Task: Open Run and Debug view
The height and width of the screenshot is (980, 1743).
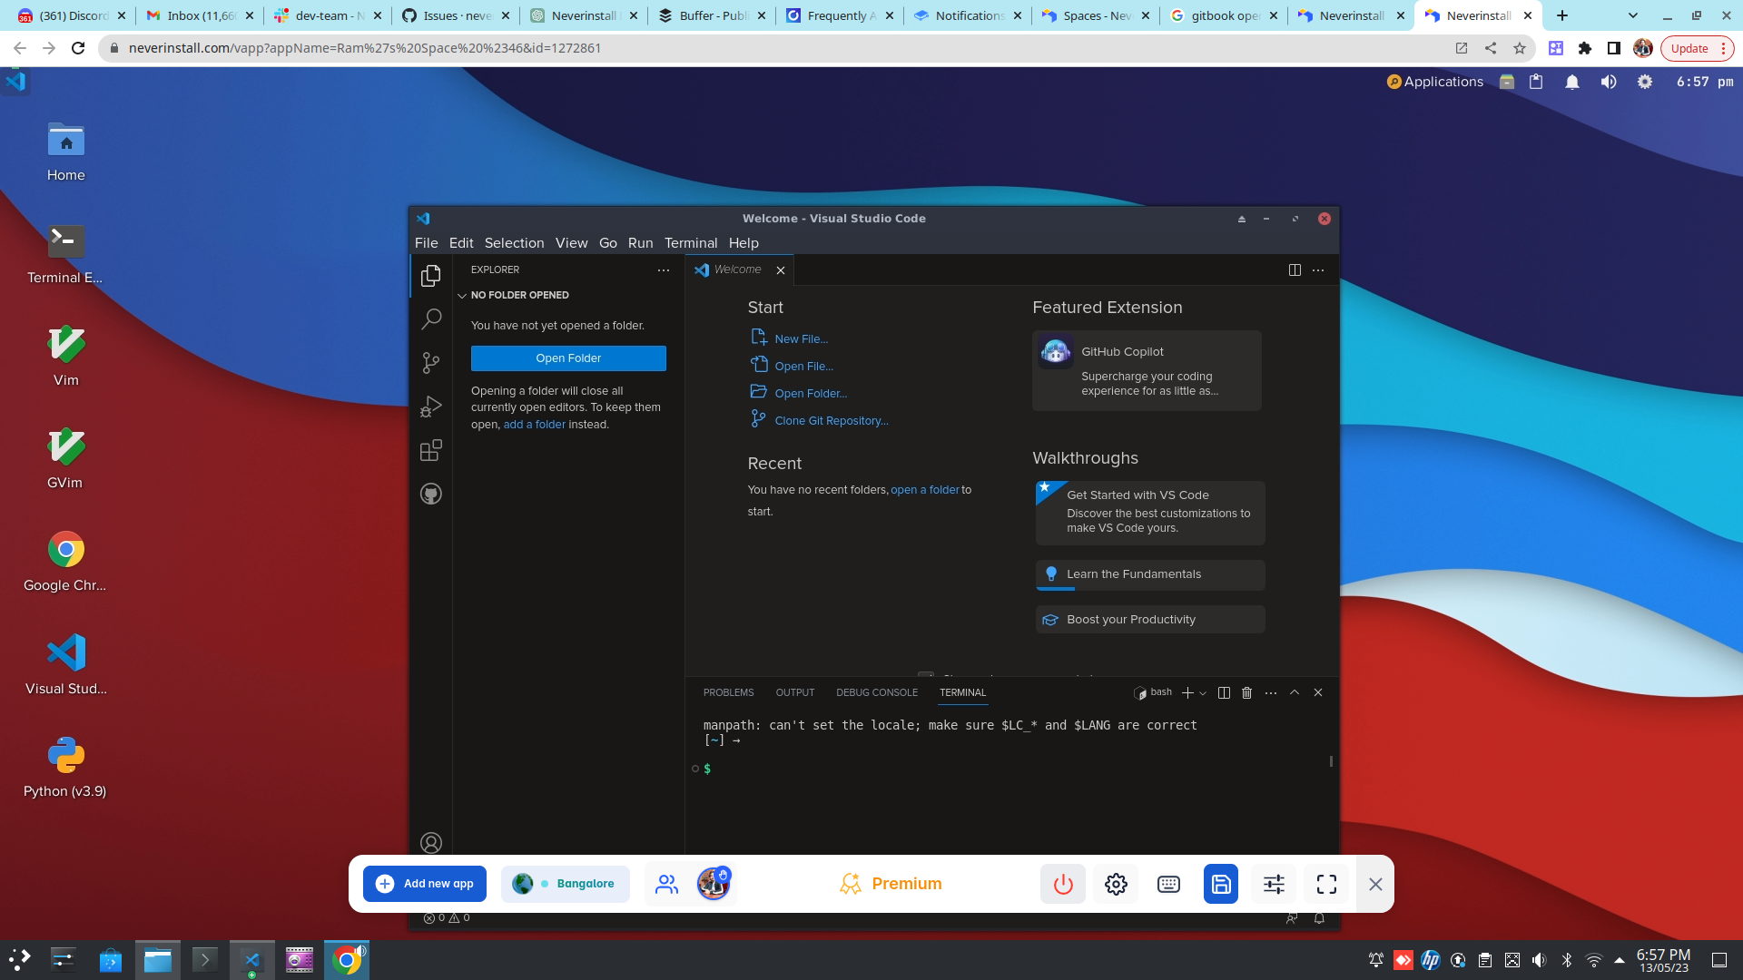Action: point(431,407)
